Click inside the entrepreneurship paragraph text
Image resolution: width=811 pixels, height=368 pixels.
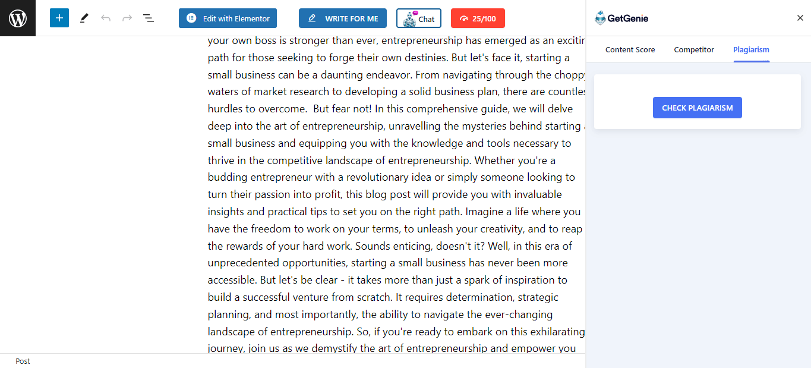(x=396, y=194)
